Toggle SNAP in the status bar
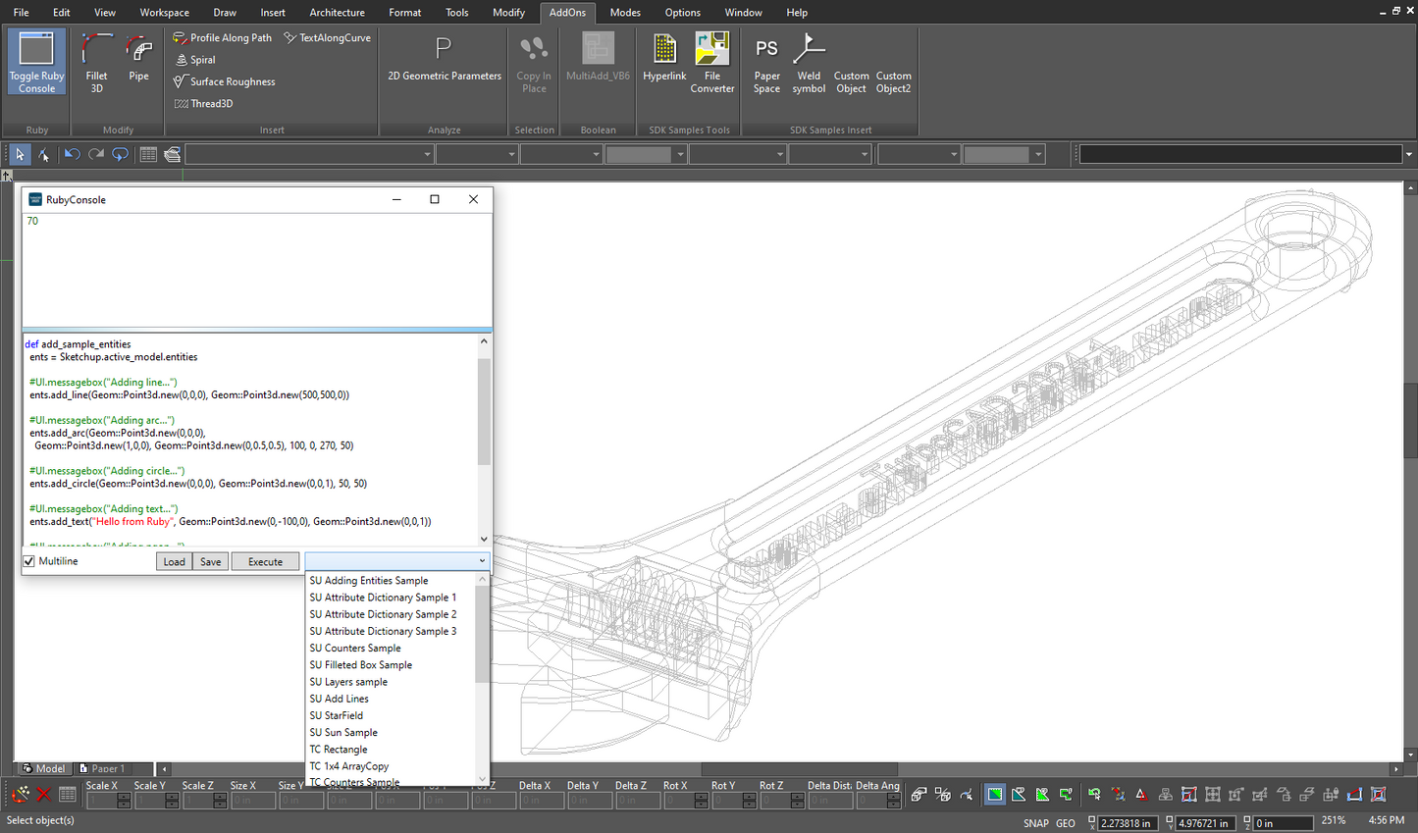1418x833 pixels. pos(1035,823)
